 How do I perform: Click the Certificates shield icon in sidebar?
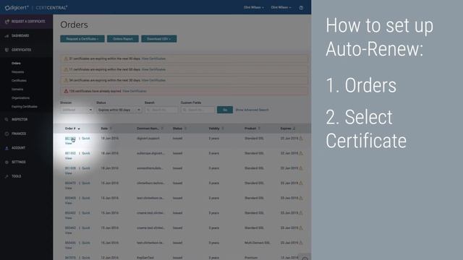(7, 50)
